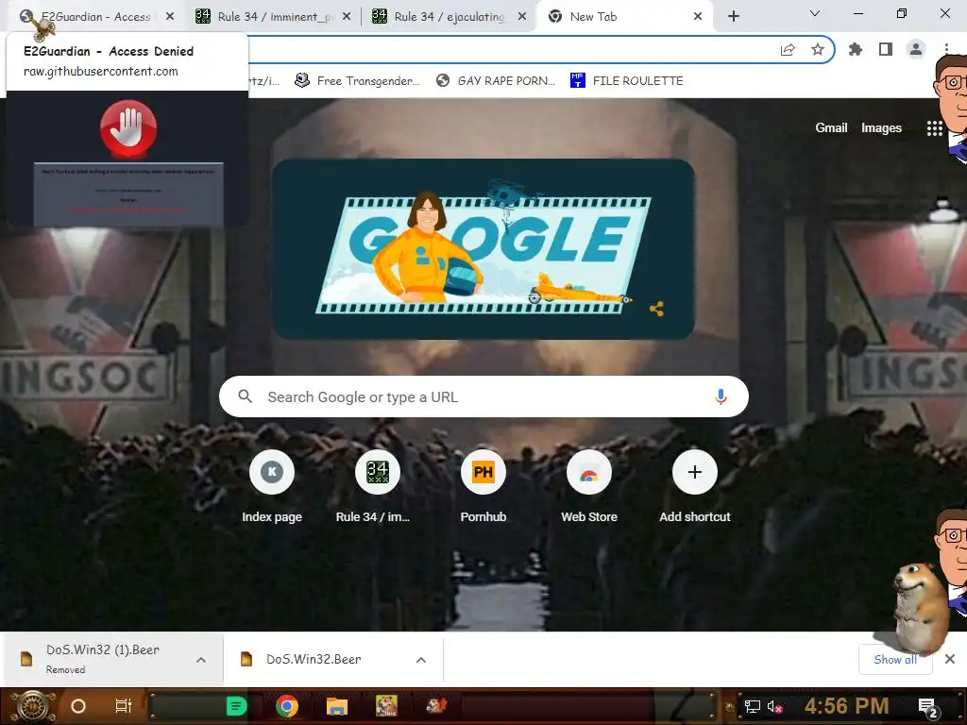Viewport: 967px width, 725px height.
Task: Open Task View on the taskbar
Action: pyautogui.click(x=124, y=706)
